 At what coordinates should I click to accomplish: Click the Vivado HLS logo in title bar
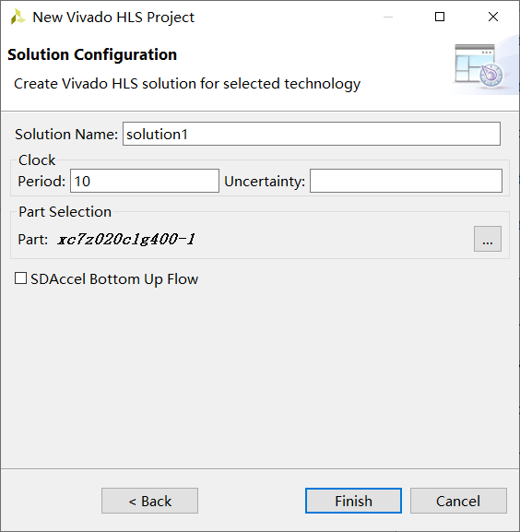point(18,17)
